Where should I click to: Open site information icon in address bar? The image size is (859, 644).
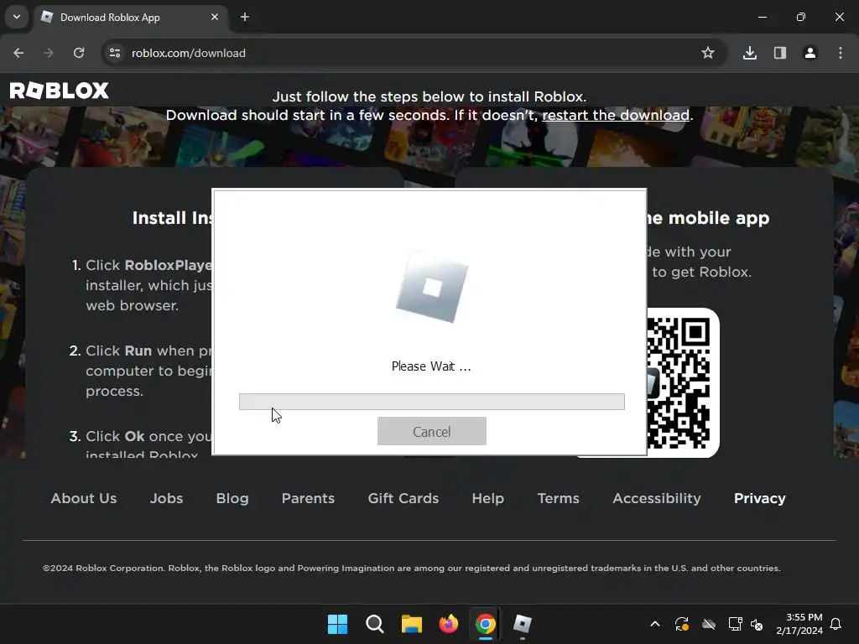click(x=114, y=53)
